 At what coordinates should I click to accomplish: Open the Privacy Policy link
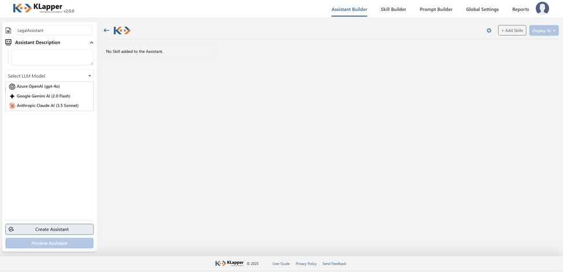(x=306, y=264)
